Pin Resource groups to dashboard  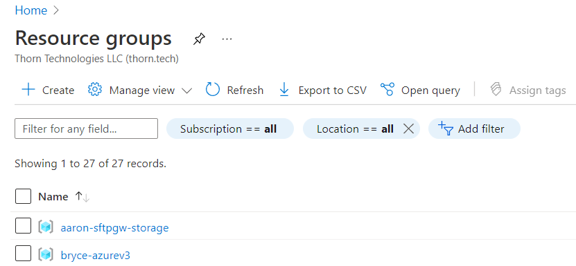point(199,39)
